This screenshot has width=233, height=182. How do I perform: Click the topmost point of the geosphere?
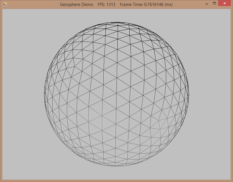tap(117, 22)
